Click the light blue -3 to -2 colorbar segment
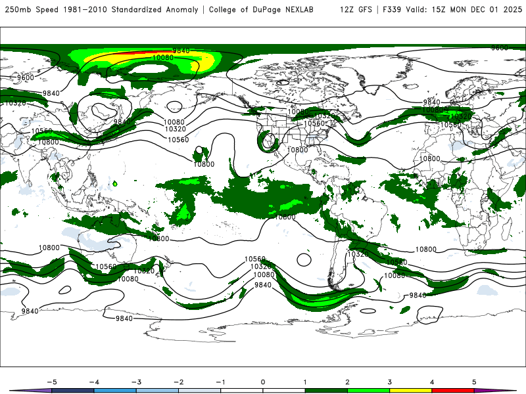The image size is (526, 394). click(x=157, y=391)
